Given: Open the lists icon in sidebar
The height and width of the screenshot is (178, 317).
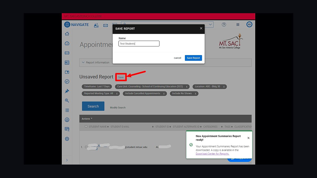Looking at the screenshot, I should click(67, 110).
